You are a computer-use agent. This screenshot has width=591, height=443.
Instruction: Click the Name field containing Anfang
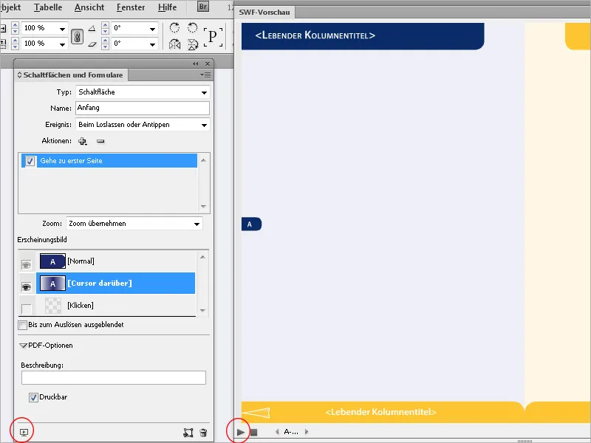click(143, 108)
